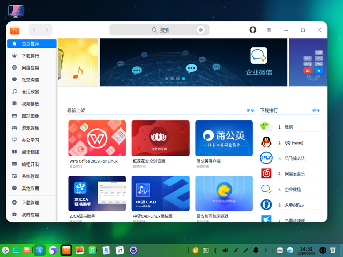Open the 首页推荐 sidebar section
The height and width of the screenshot is (257, 343).
coord(32,43)
